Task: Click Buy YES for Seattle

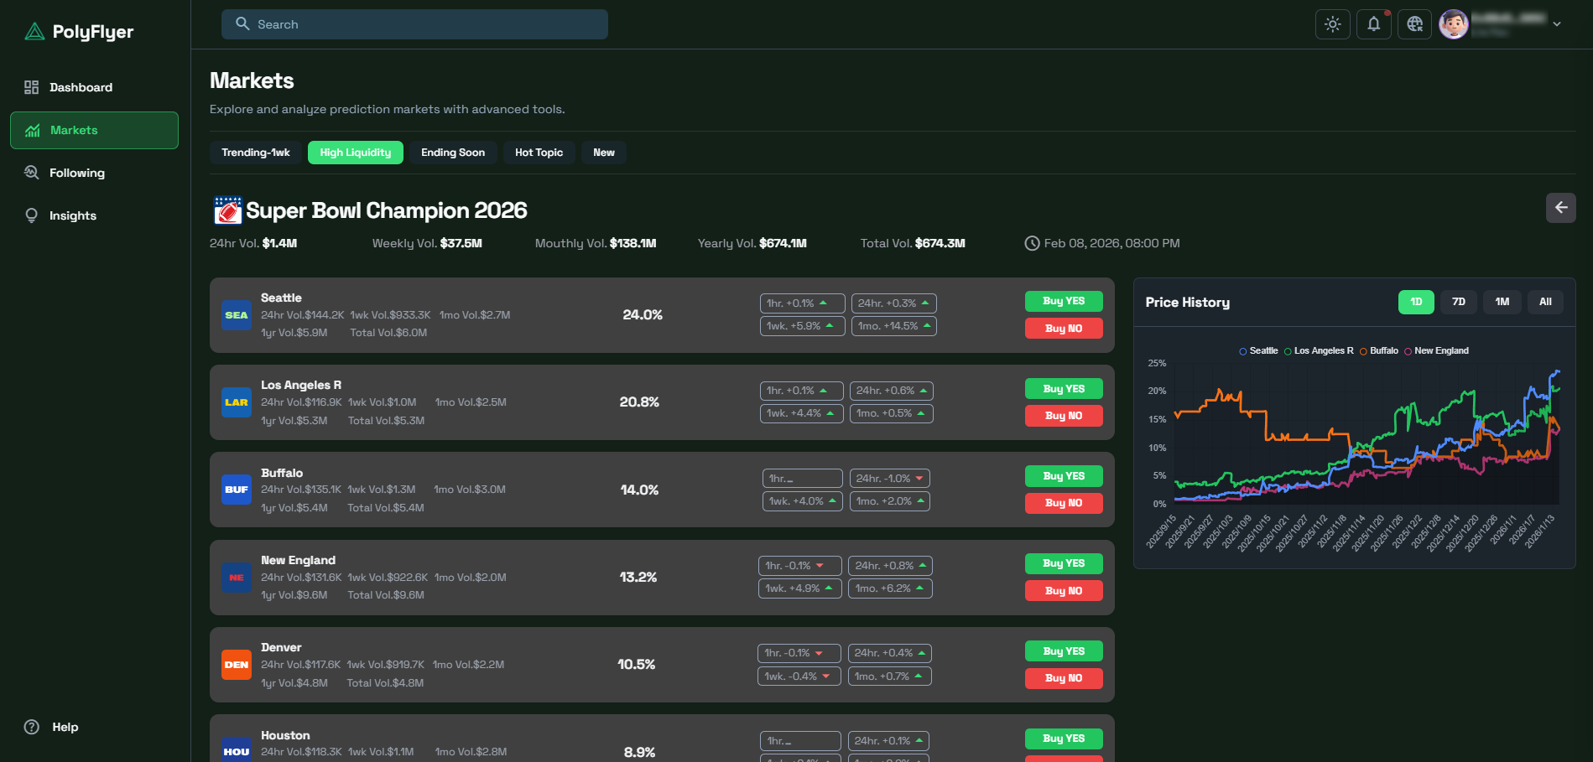Action: [x=1063, y=300]
